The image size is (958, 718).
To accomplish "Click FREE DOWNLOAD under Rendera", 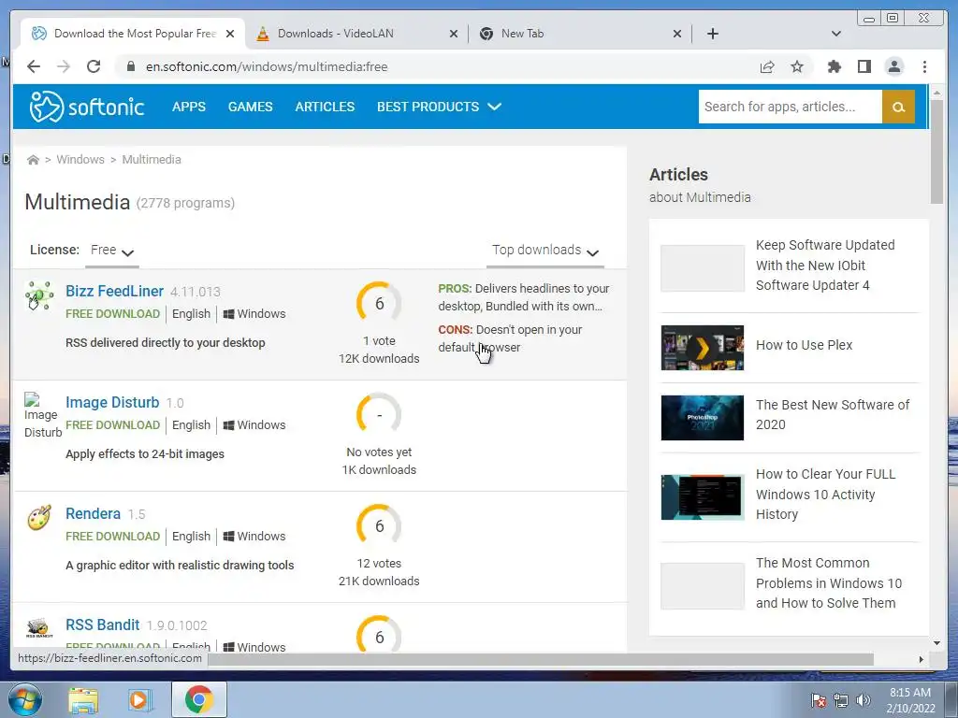I will click(112, 536).
